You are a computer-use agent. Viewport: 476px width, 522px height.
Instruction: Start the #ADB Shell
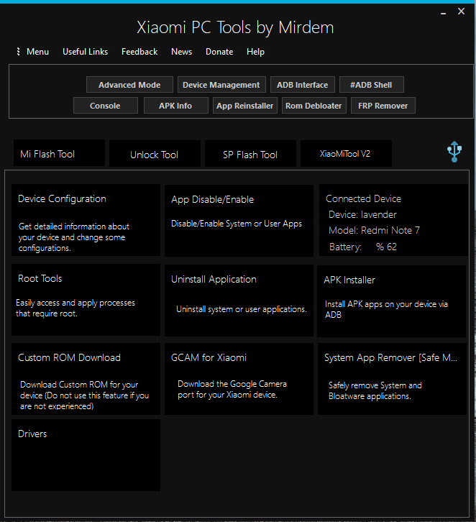pyautogui.click(x=371, y=85)
